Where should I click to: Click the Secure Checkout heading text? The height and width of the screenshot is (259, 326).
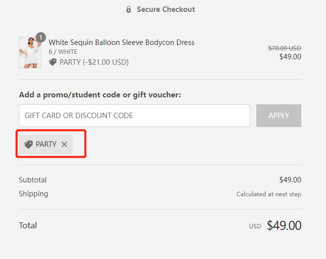[166, 9]
